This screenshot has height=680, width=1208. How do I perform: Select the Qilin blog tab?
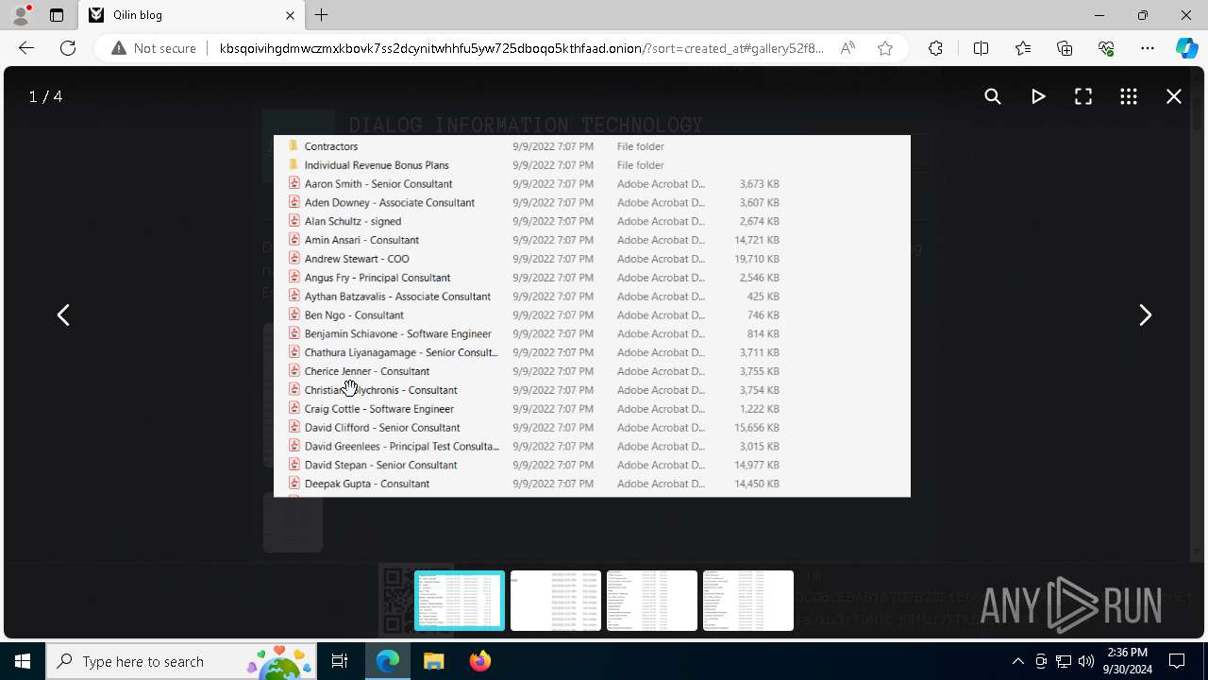point(192,15)
